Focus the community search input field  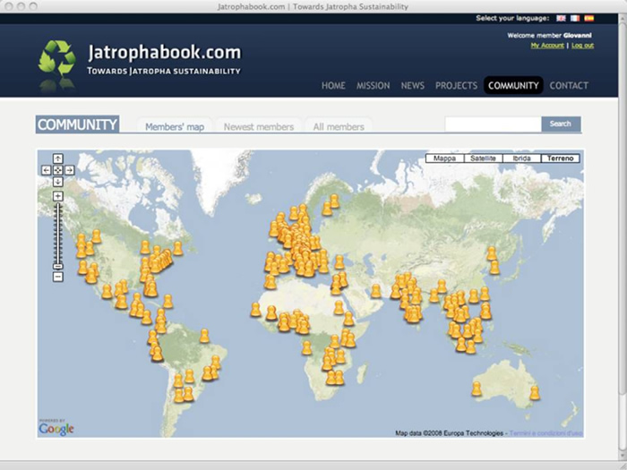click(x=493, y=124)
